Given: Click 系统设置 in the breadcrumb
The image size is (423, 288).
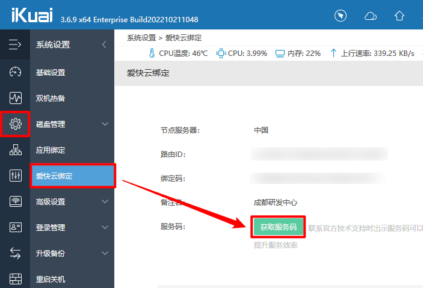Looking at the screenshot, I should click(x=141, y=38).
